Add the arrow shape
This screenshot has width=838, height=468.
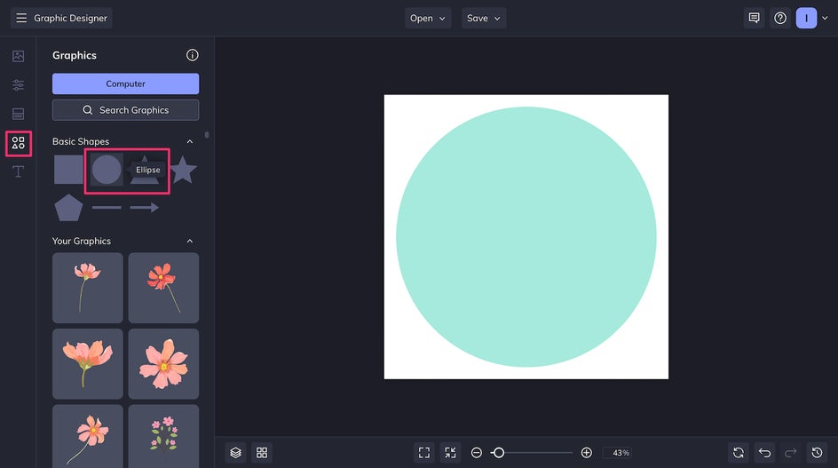pyautogui.click(x=145, y=208)
